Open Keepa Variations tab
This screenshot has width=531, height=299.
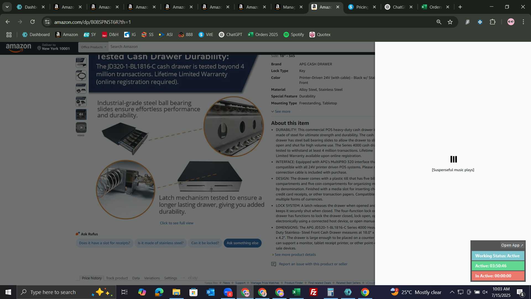click(152, 278)
